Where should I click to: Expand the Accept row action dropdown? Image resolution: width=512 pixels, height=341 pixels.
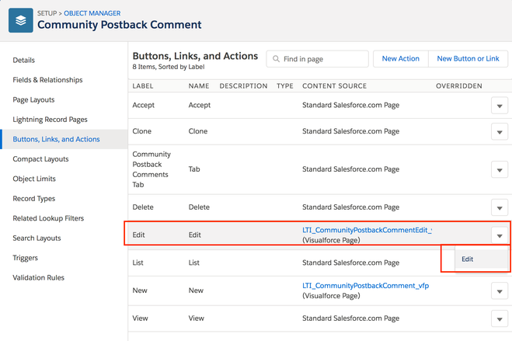pyautogui.click(x=500, y=106)
